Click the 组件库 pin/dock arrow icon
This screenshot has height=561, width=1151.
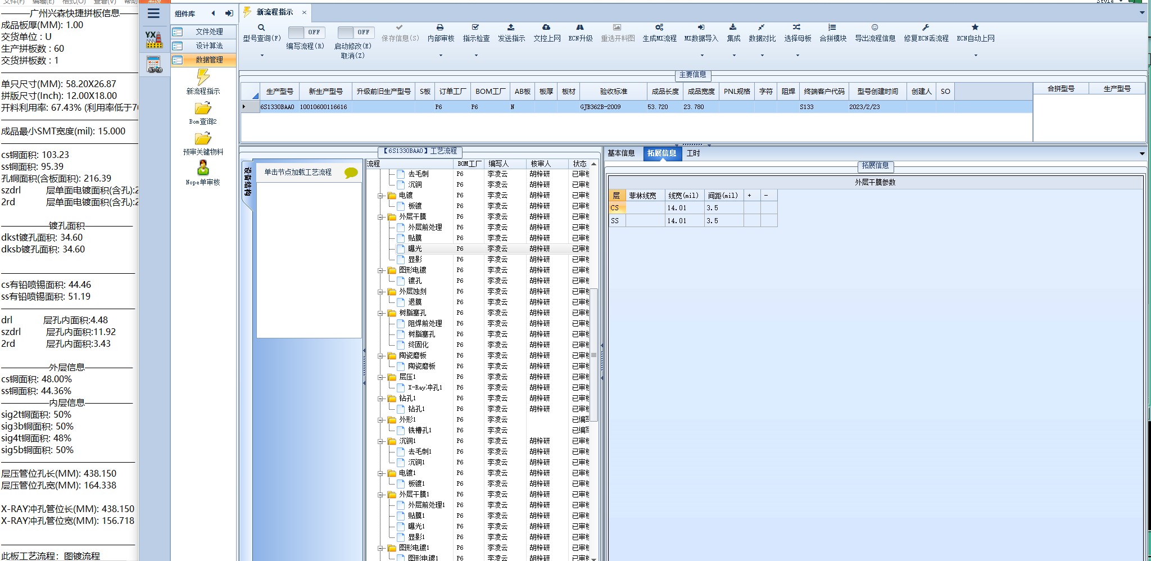pos(229,13)
